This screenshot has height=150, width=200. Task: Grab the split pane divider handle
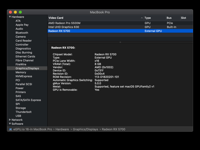coord(120,42)
